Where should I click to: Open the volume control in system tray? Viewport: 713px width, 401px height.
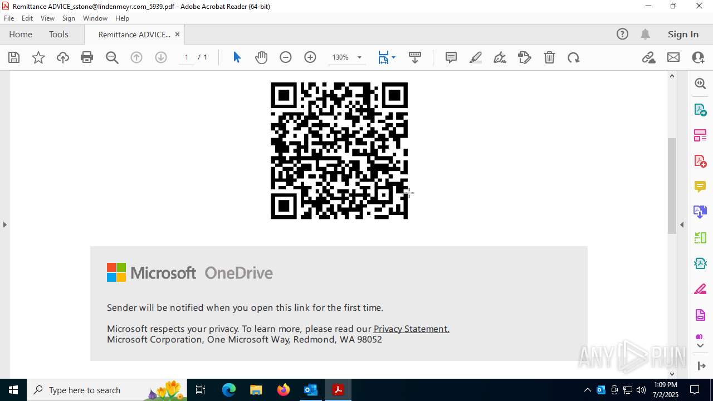tap(641, 390)
